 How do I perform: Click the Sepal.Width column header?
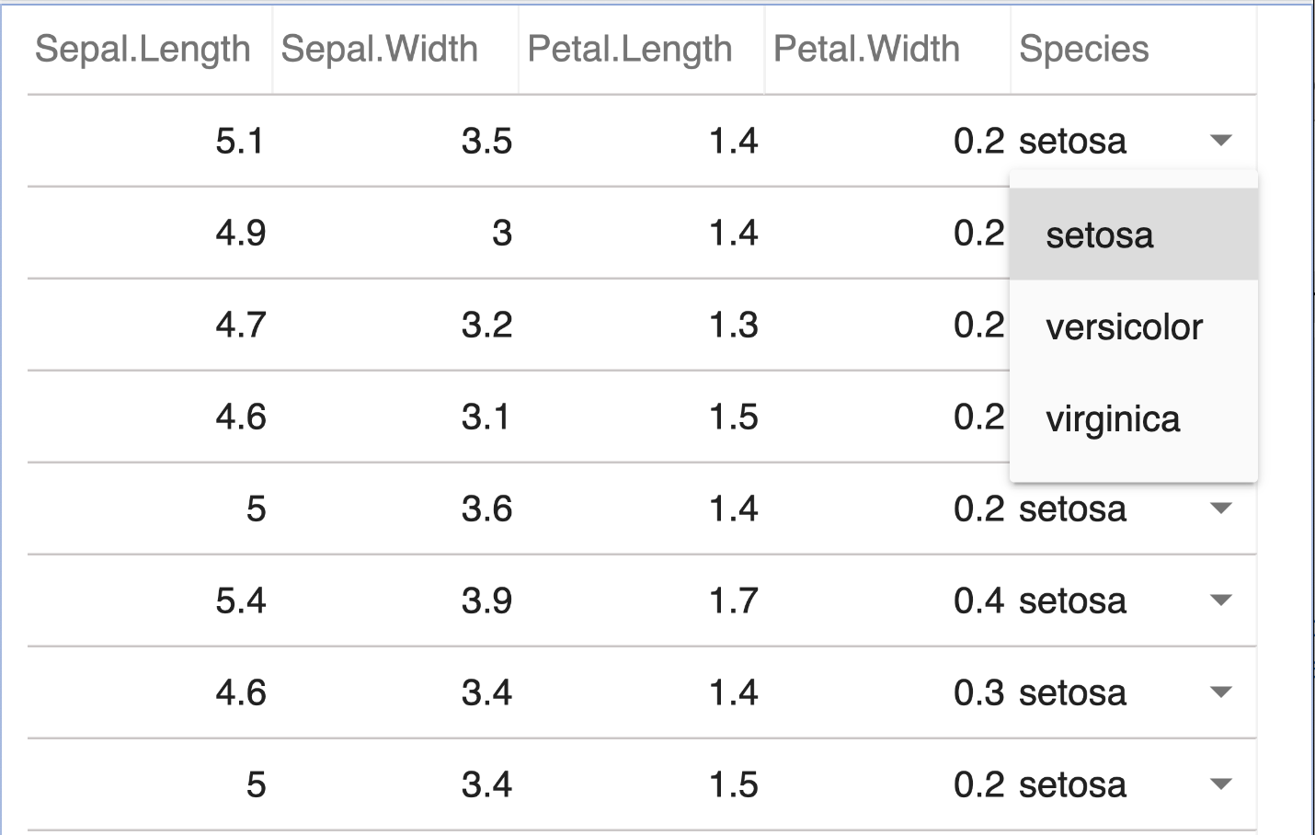click(380, 49)
